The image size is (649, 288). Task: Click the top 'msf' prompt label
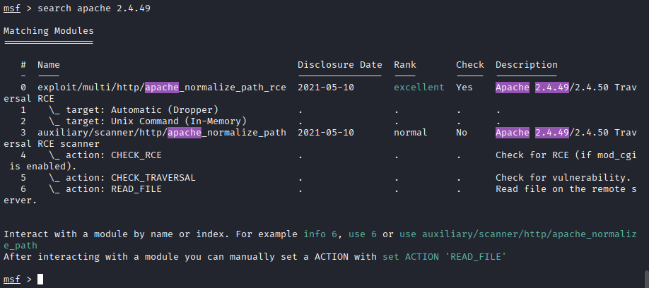[12, 8]
